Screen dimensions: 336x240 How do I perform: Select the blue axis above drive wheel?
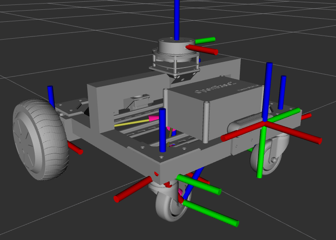pyautogui.click(x=51, y=97)
